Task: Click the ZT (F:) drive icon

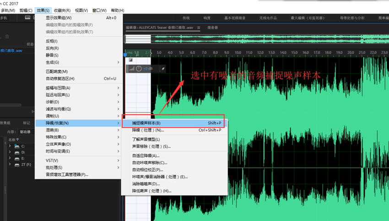Action: click(x=17, y=164)
